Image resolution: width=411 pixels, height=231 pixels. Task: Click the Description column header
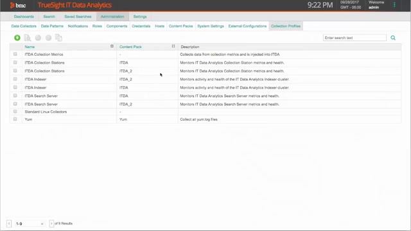click(x=190, y=47)
